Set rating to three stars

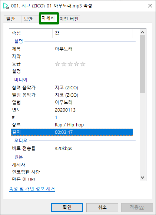(70, 64)
